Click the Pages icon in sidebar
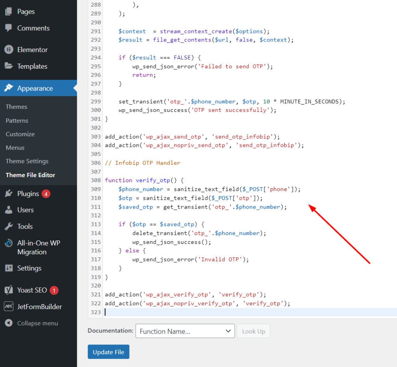397x367 pixels. (x=9, y=12)
